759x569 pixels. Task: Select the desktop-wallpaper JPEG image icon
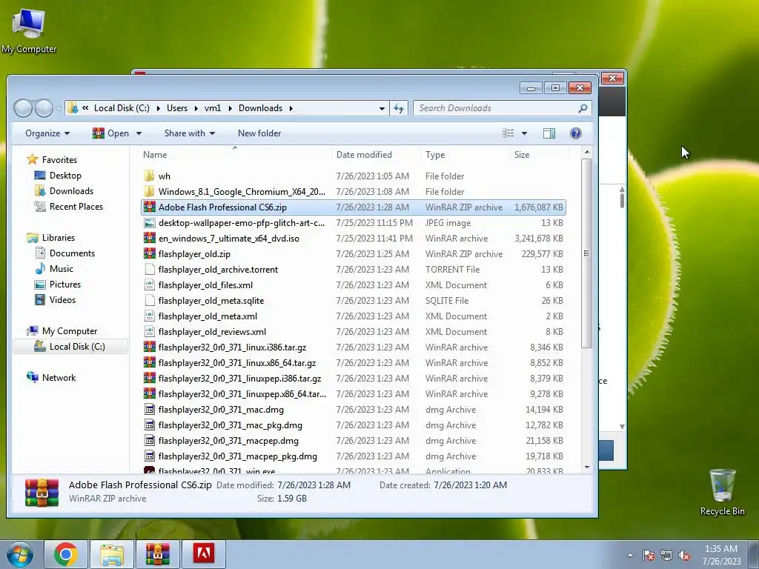pos(150,222)
